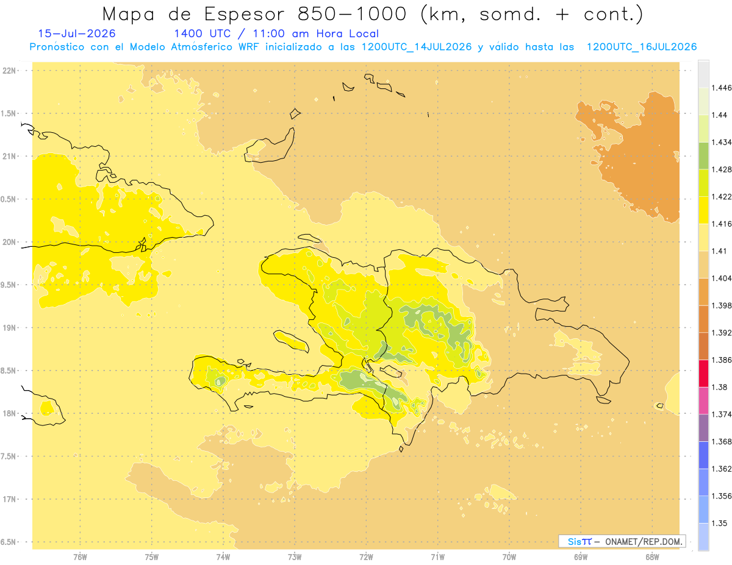Click the 22N latitude label

10,71
